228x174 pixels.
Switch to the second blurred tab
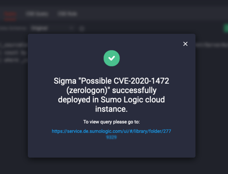(x=37, y=14)
